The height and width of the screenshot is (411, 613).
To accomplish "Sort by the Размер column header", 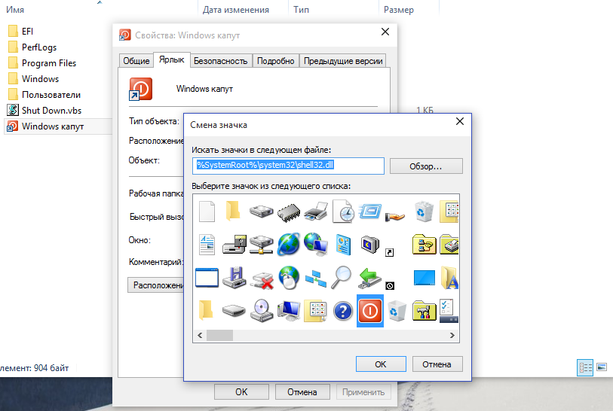I will (398, 10).
